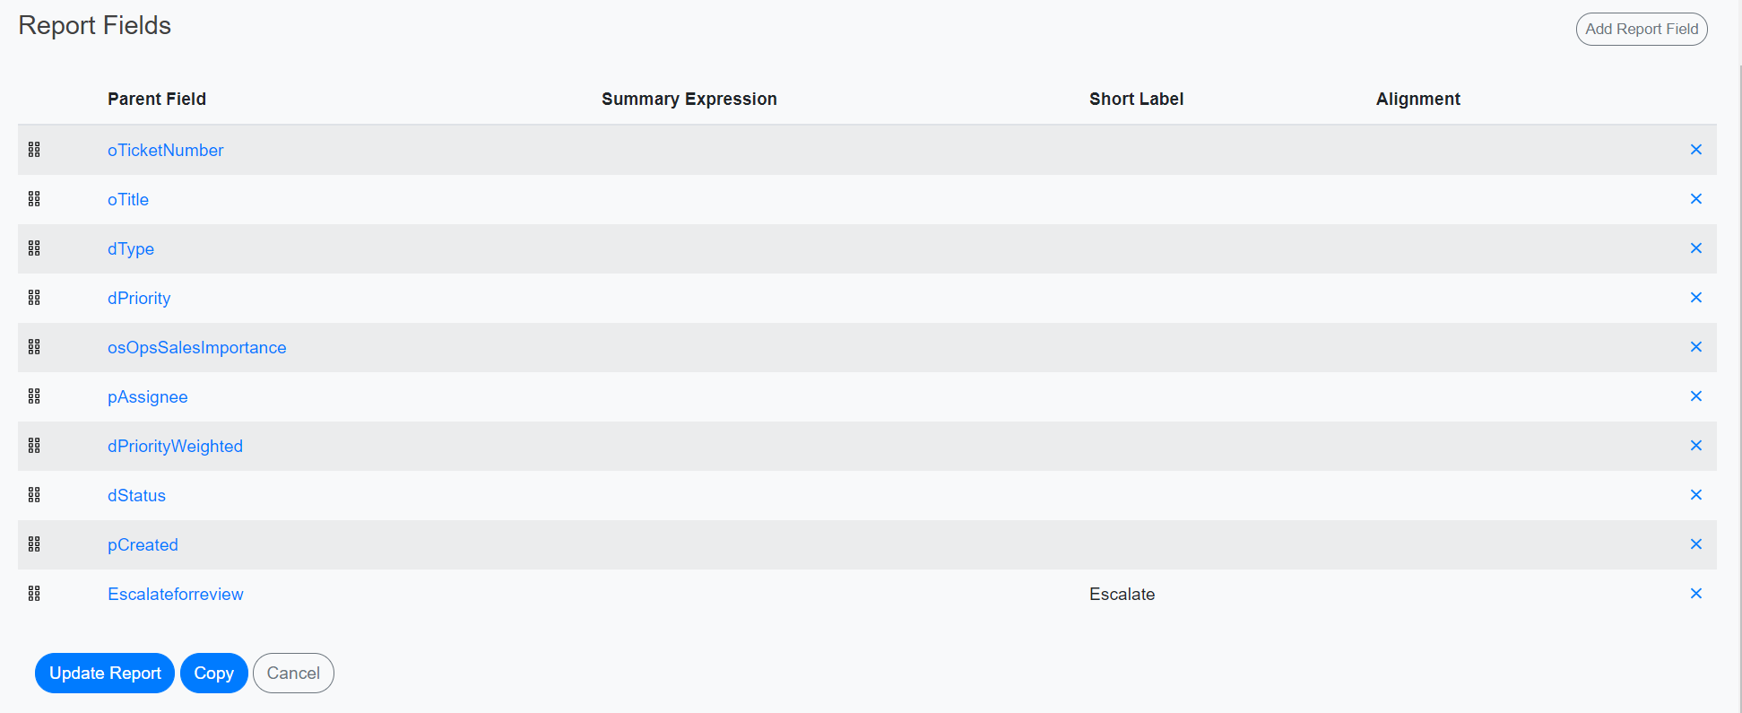Open the Escalateforreview field link
The height and width of the screenshot is (713, 1742).
[175, 595]
